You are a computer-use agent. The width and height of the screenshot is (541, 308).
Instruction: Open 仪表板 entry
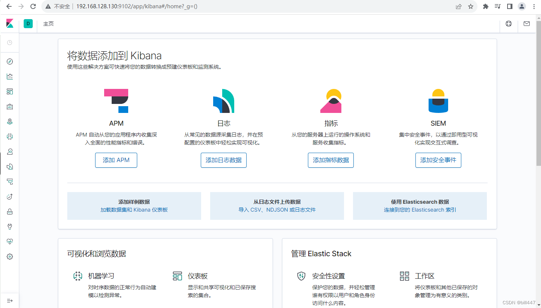[x=198, y=276]
